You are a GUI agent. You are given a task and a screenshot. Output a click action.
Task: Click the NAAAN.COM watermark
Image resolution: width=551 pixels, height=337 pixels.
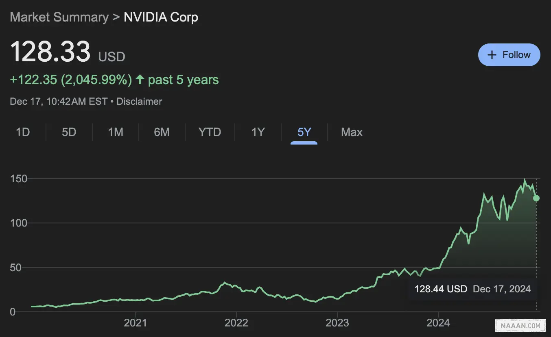click(520, 325)
